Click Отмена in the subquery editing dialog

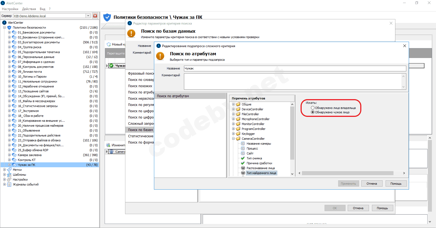coord(372,184)
